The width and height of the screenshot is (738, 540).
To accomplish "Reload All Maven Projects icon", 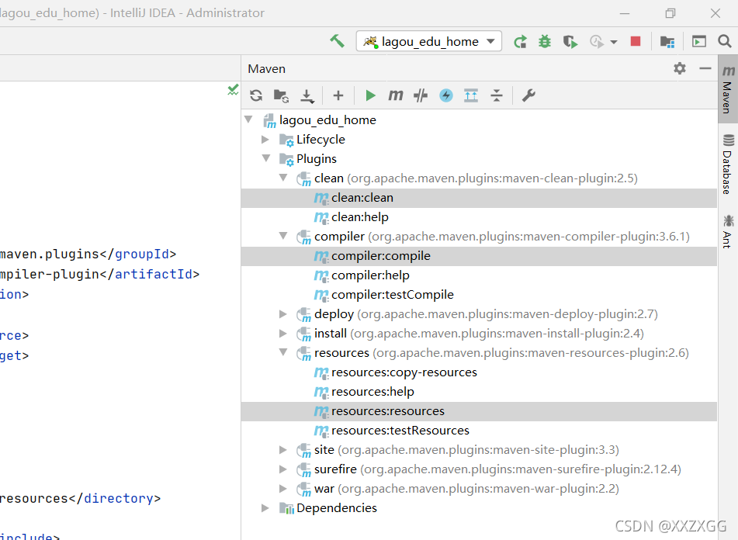I will pos(256,95).
